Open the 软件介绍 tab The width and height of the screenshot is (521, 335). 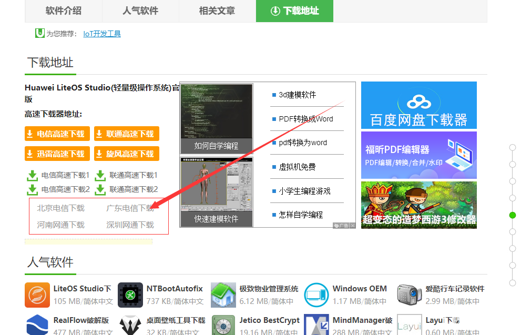coord(64,11)
